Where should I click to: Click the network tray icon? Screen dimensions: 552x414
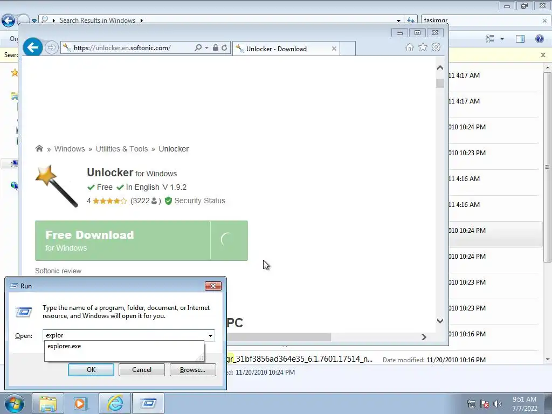pos(471,404)
